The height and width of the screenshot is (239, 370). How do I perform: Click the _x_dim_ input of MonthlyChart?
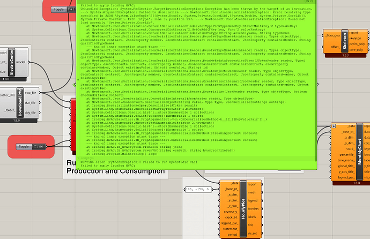350,137
